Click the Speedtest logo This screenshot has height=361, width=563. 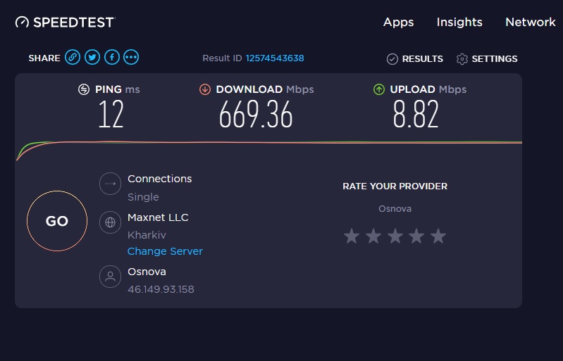point(65,23)
